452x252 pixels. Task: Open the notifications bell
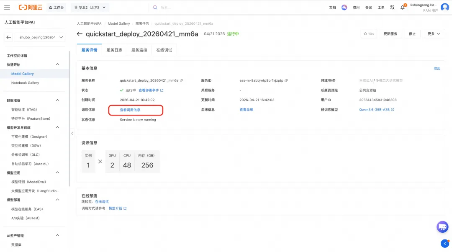[403, 8]
